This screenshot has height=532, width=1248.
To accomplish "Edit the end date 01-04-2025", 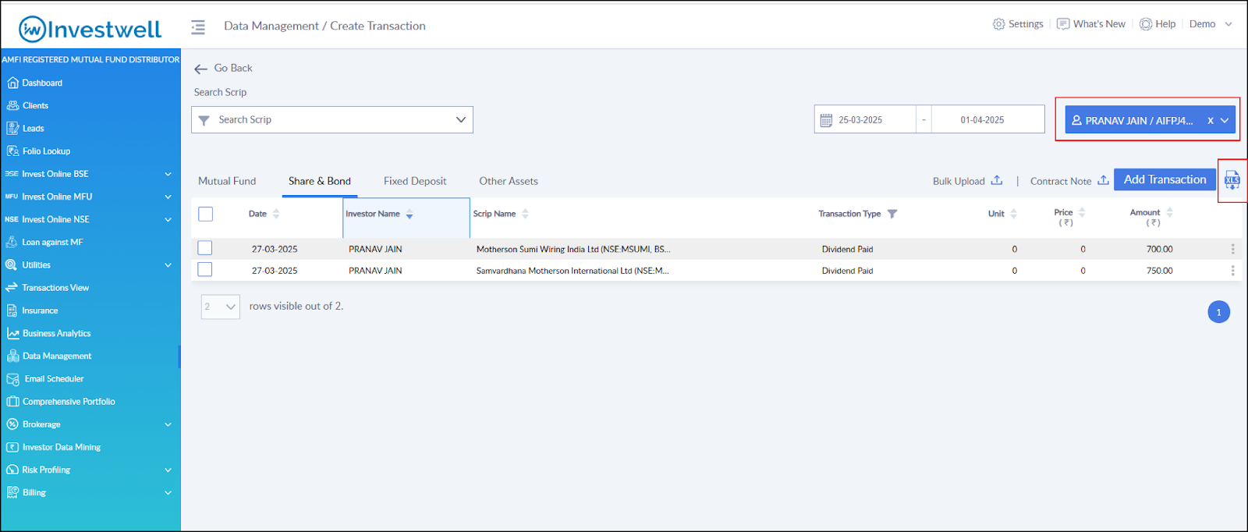I will pyautogui.click(x=982, y=120).
